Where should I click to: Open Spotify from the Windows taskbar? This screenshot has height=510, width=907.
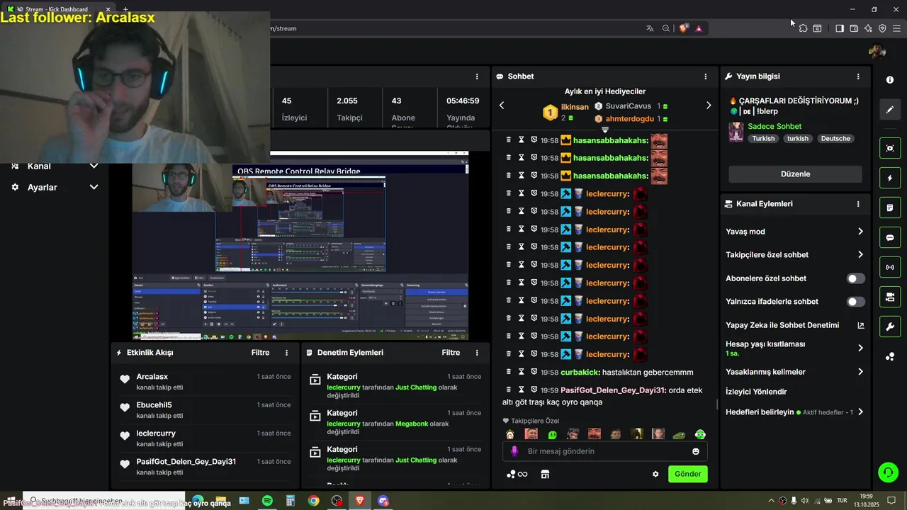coord(267,501)
